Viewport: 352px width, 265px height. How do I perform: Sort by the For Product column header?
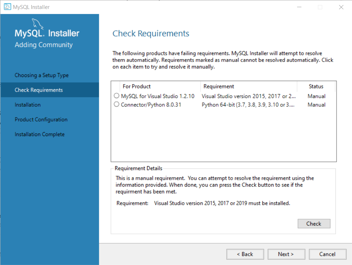coord(137,86)
